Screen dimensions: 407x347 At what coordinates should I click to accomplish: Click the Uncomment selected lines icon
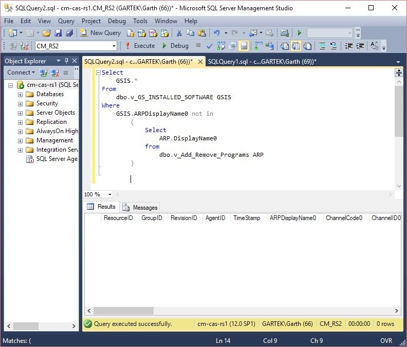[x=334, y=46]
